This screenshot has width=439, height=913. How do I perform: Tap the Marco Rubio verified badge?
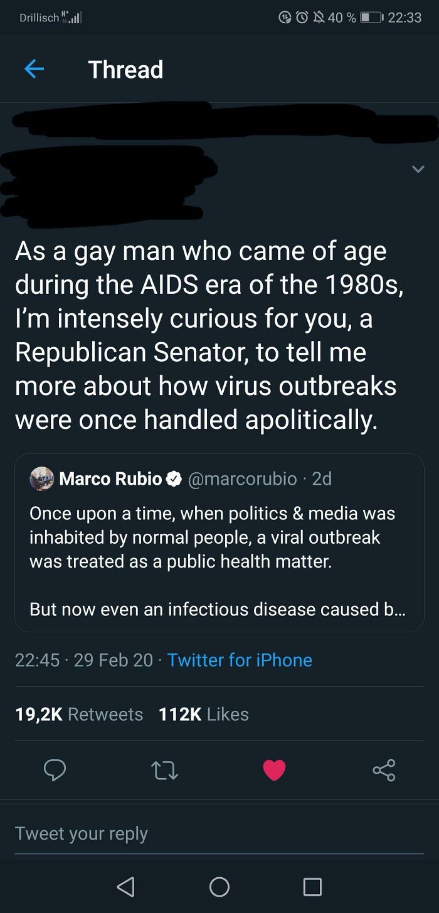(x=174, y=479)
